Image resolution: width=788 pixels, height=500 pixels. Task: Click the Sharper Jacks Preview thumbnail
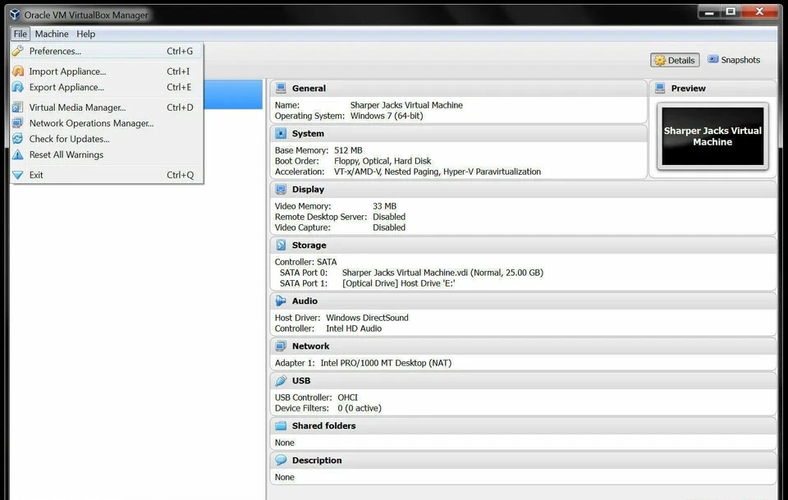coord(711,136)
